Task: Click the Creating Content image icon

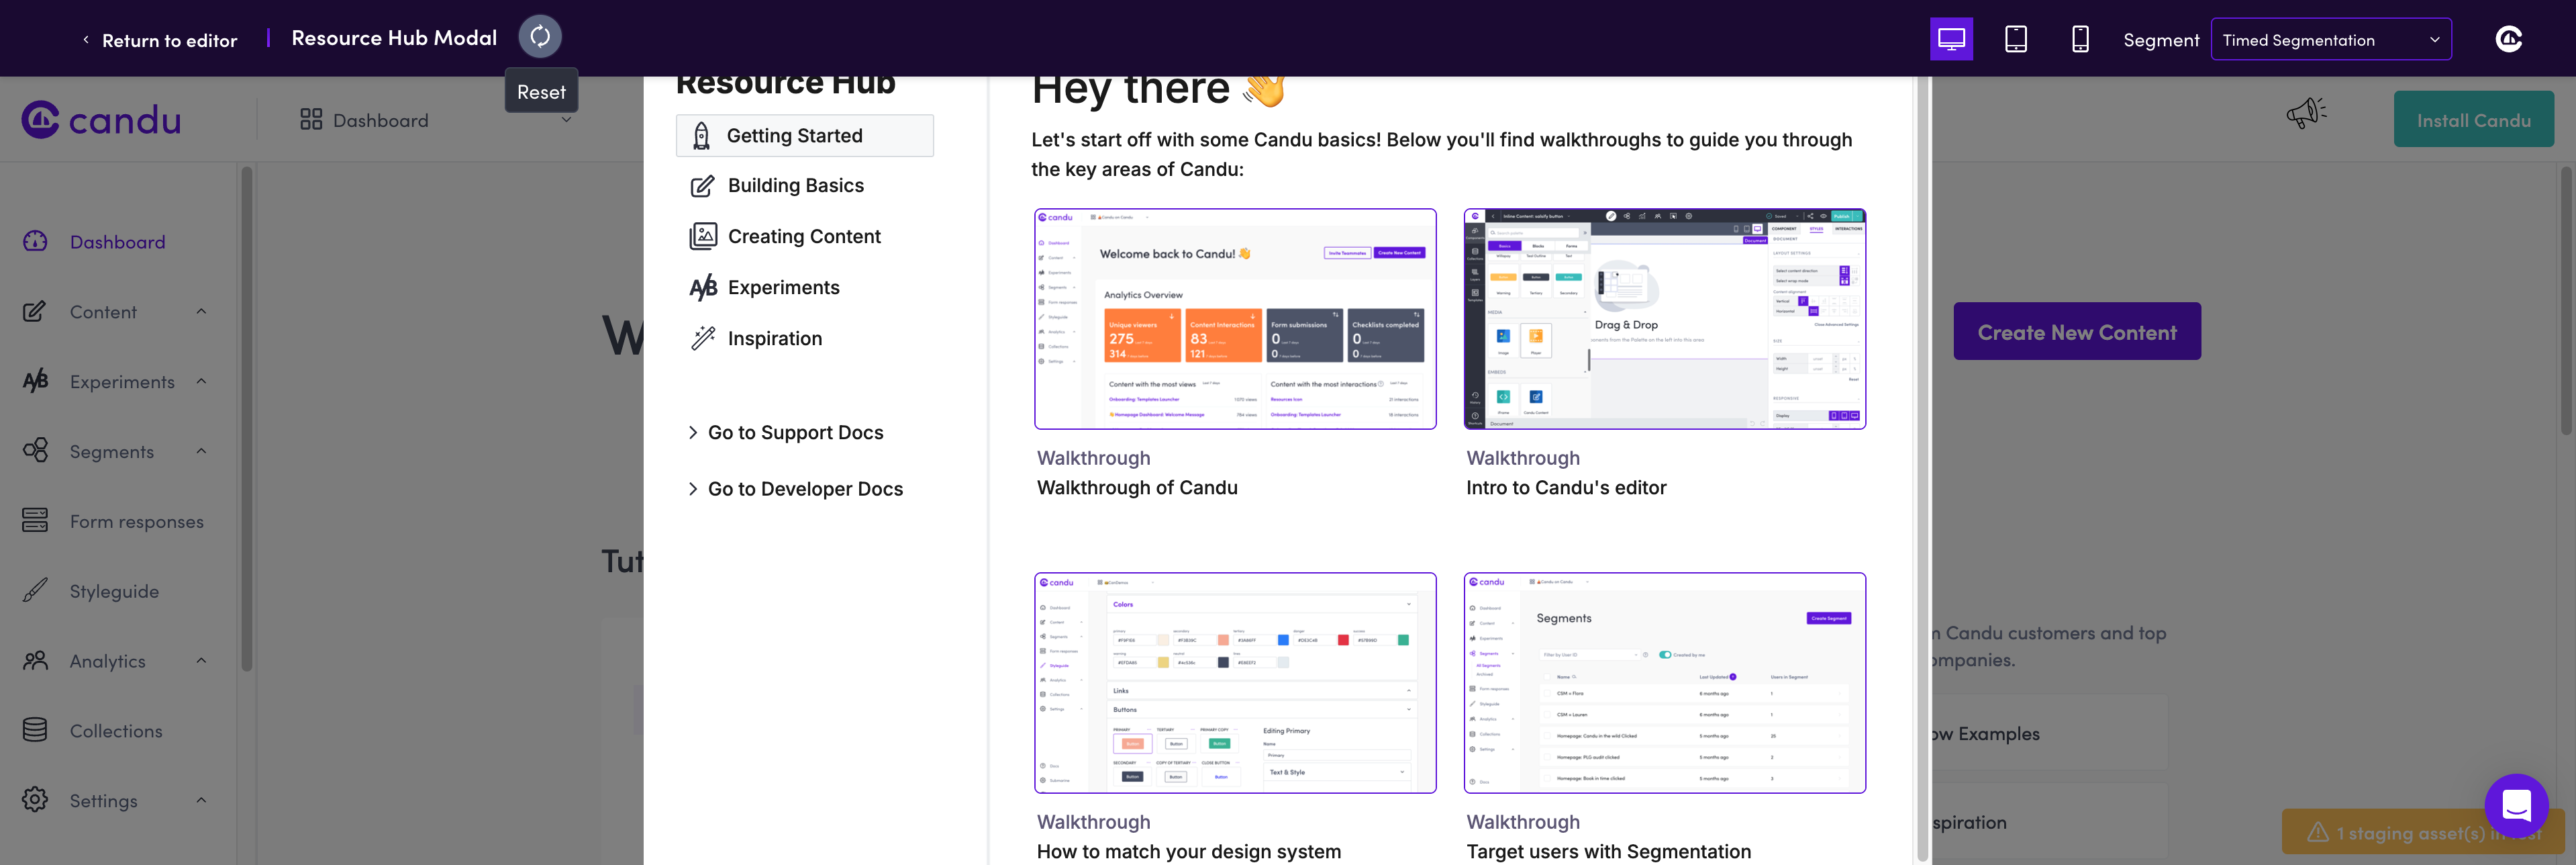Action: coord(703,236)
